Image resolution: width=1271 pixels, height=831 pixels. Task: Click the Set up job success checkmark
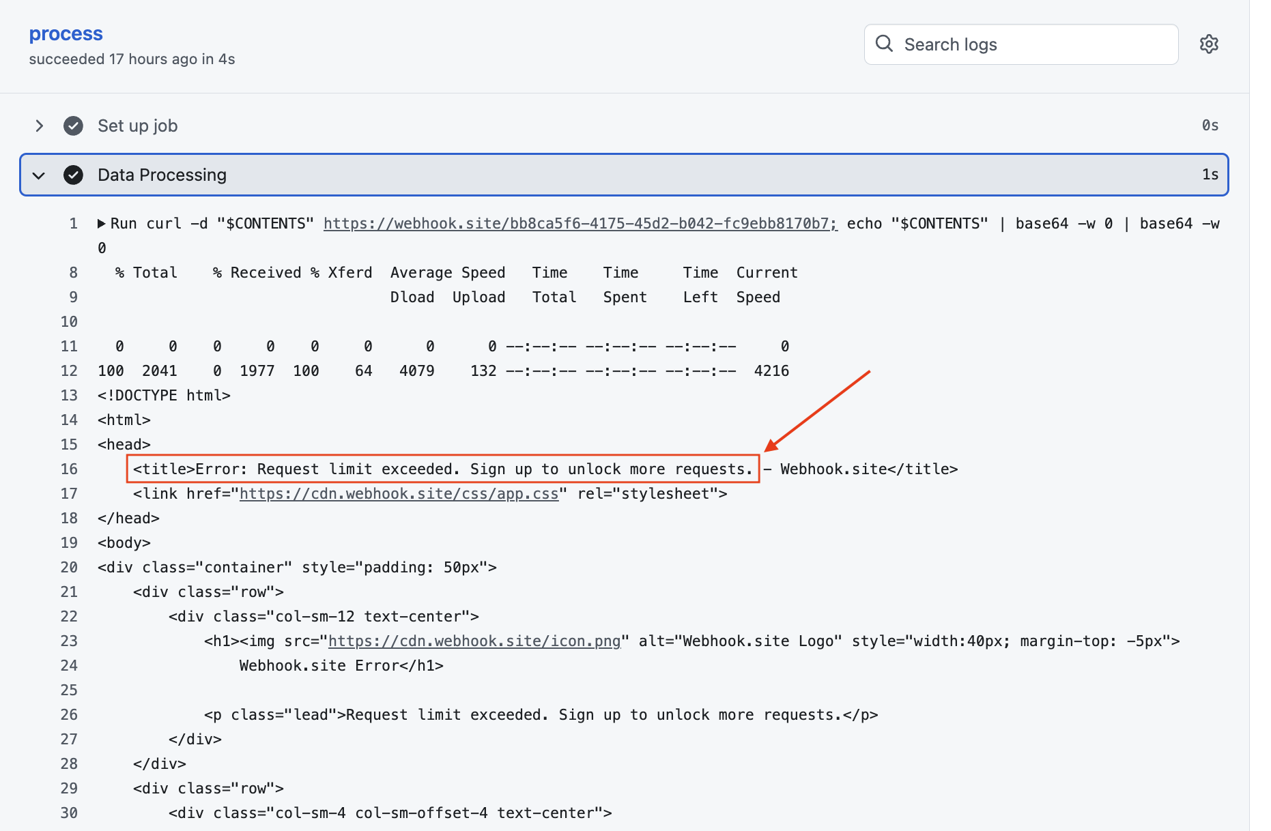coord(73,126)
